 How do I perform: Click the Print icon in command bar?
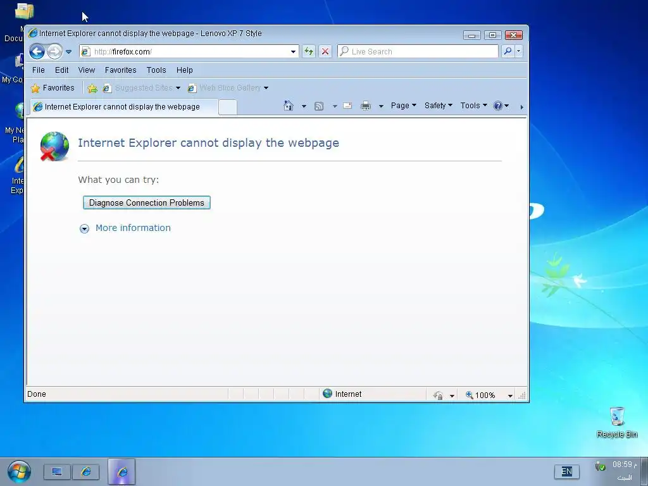(x=366, y=106)
